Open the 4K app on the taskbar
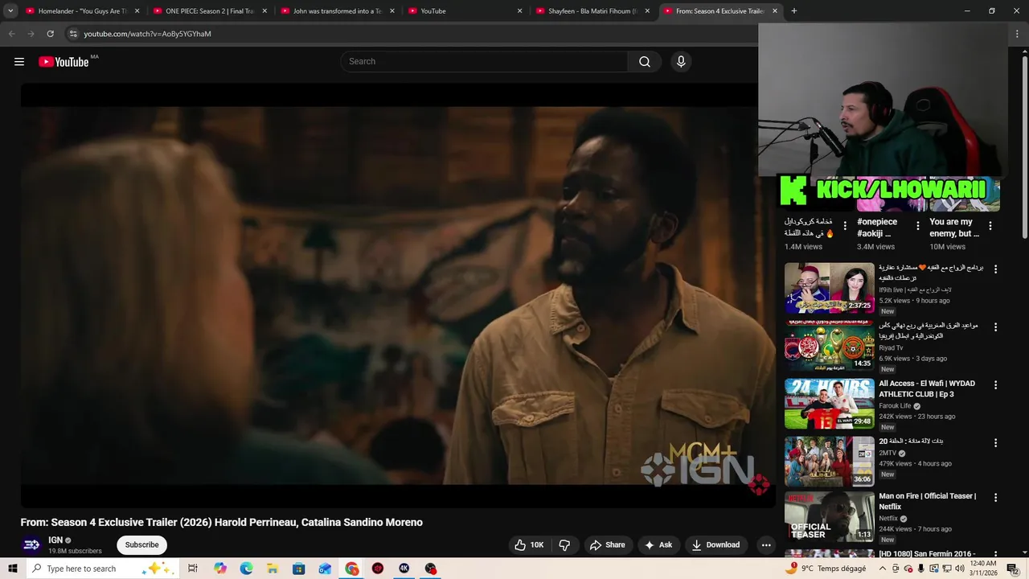 coord(404,569)
